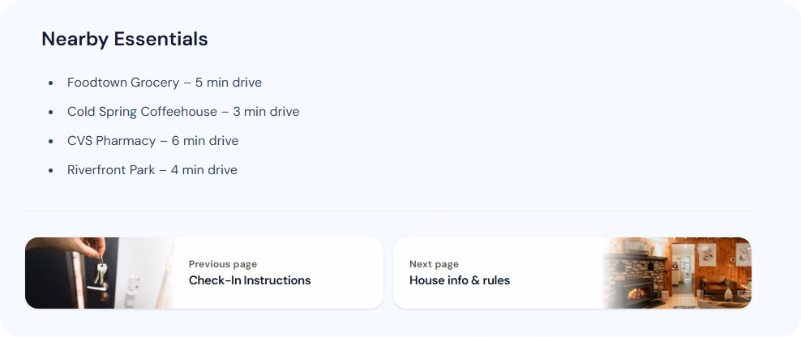Click the '5 min drive' text

[x=229, y=83]
